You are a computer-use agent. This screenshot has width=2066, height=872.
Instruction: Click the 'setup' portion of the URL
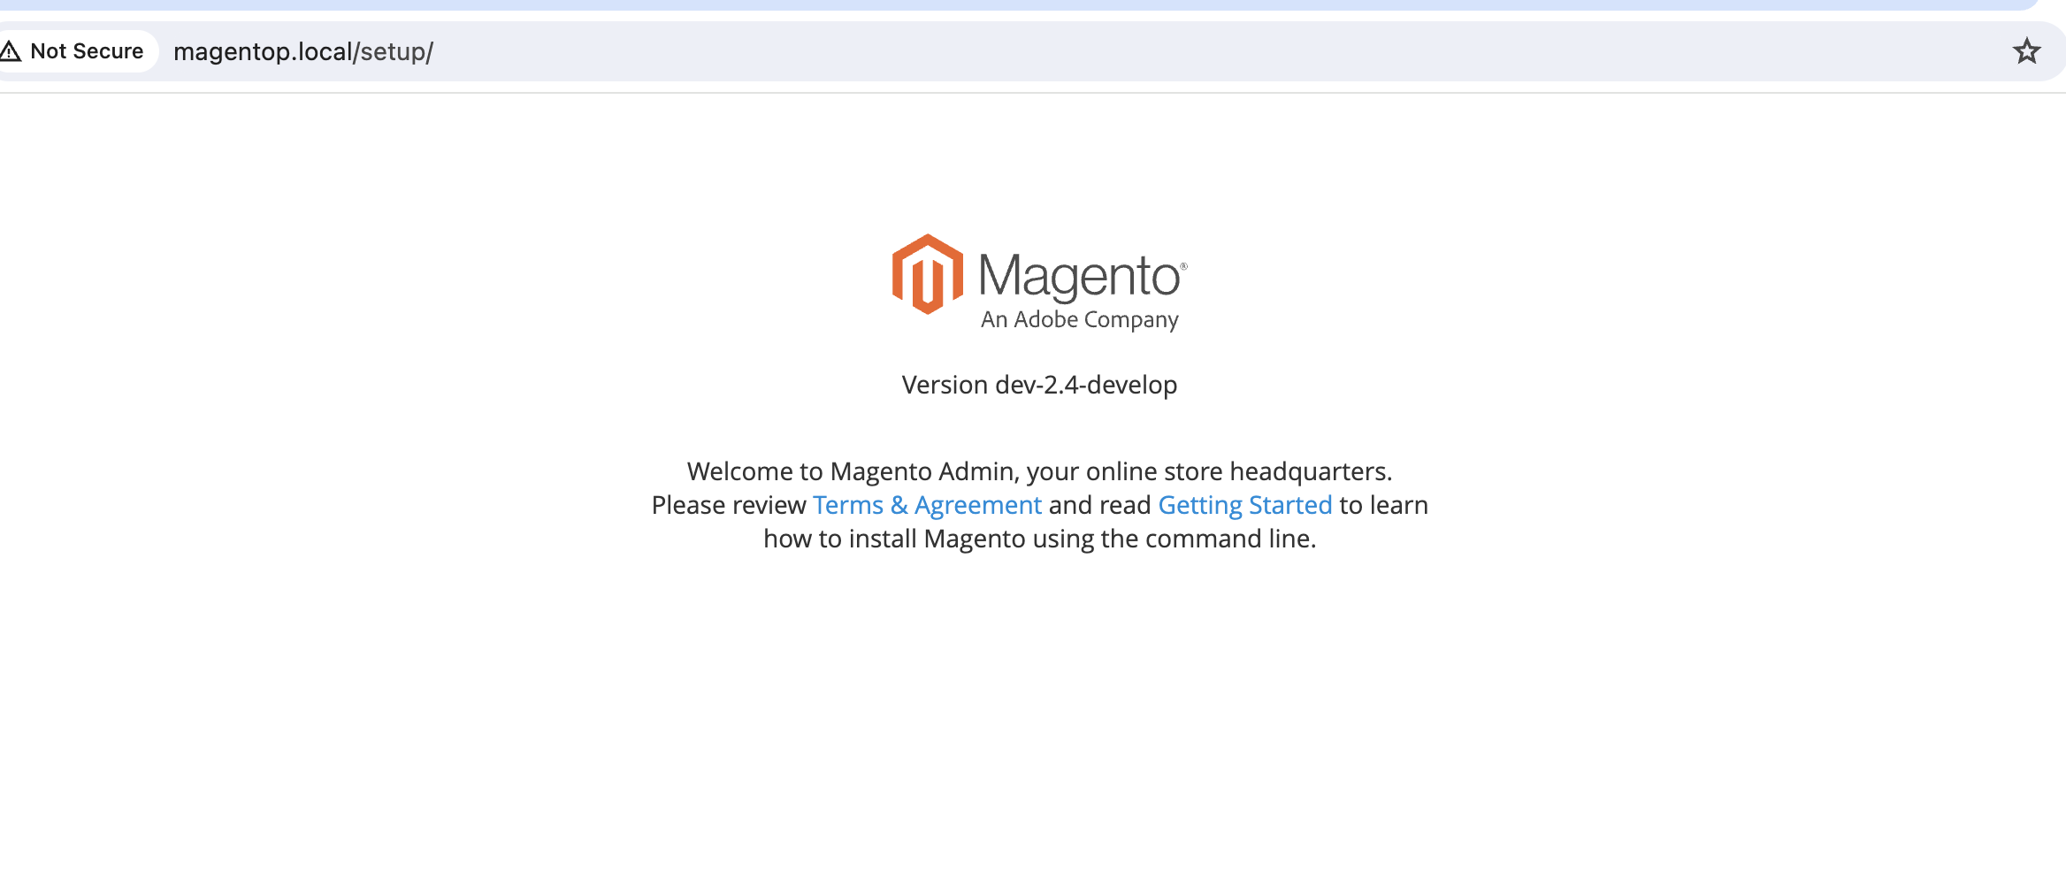pos(392,50)
